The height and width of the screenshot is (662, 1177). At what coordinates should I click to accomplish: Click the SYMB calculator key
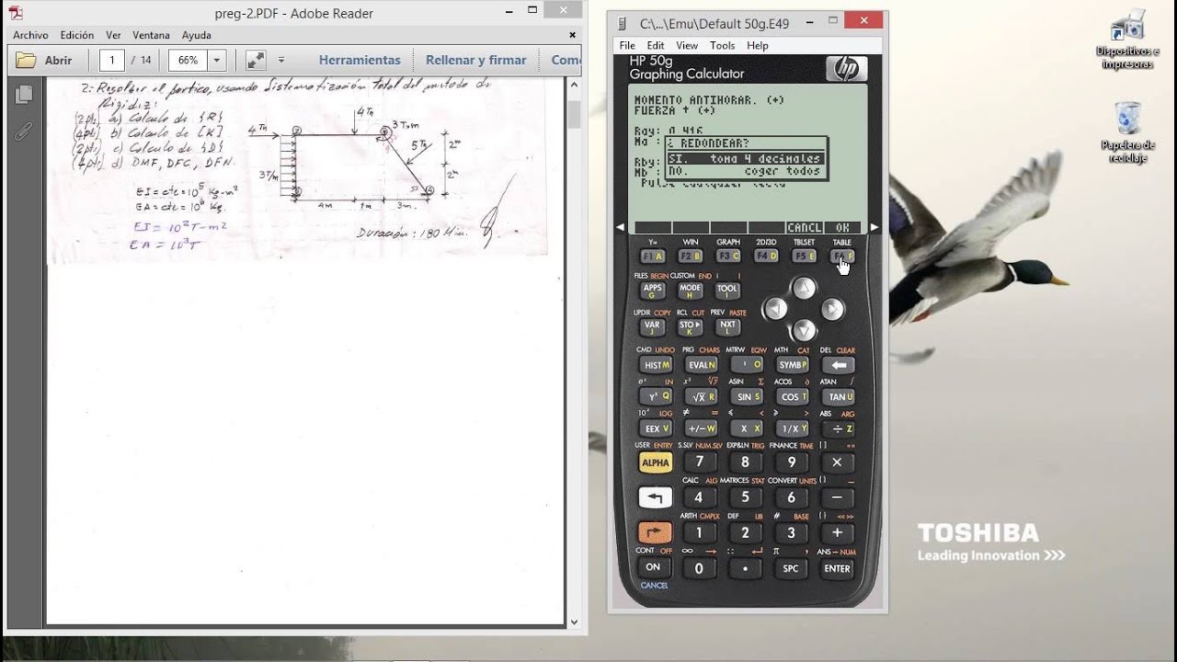point(792,365)
